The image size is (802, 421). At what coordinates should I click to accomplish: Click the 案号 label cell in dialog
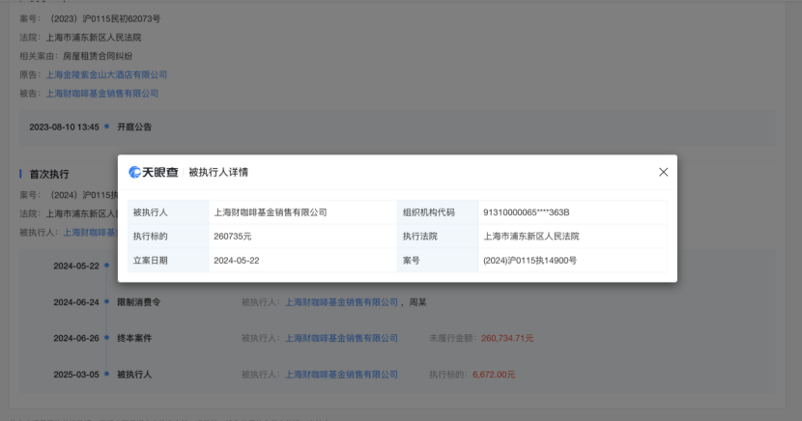(438, 261)
